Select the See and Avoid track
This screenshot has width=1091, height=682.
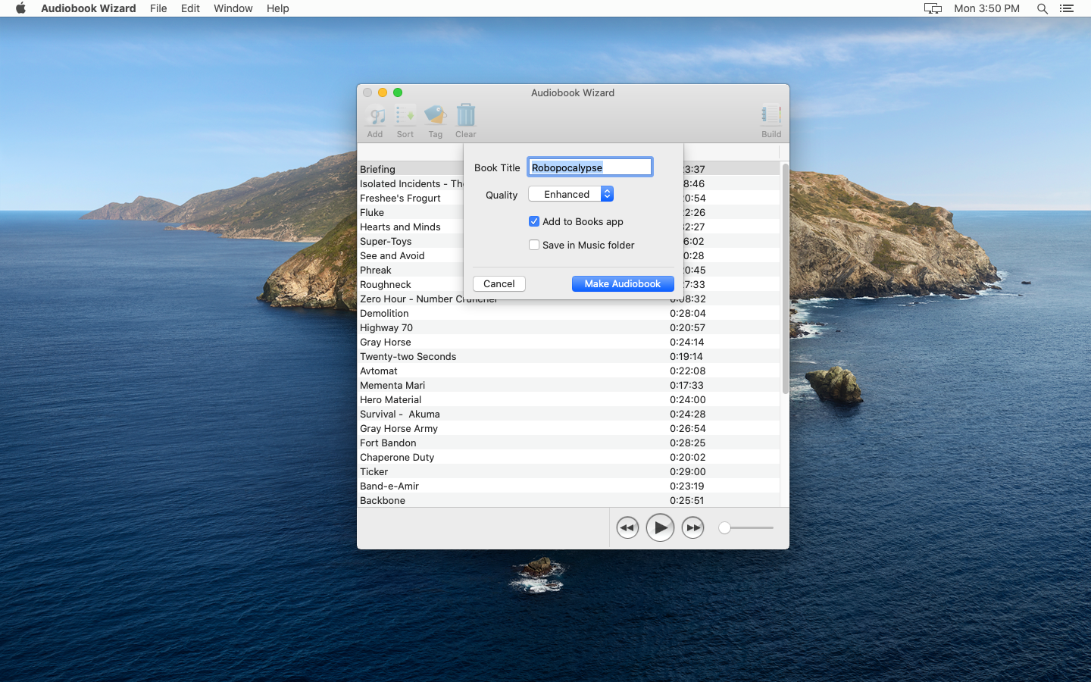(x=411, y=255)
